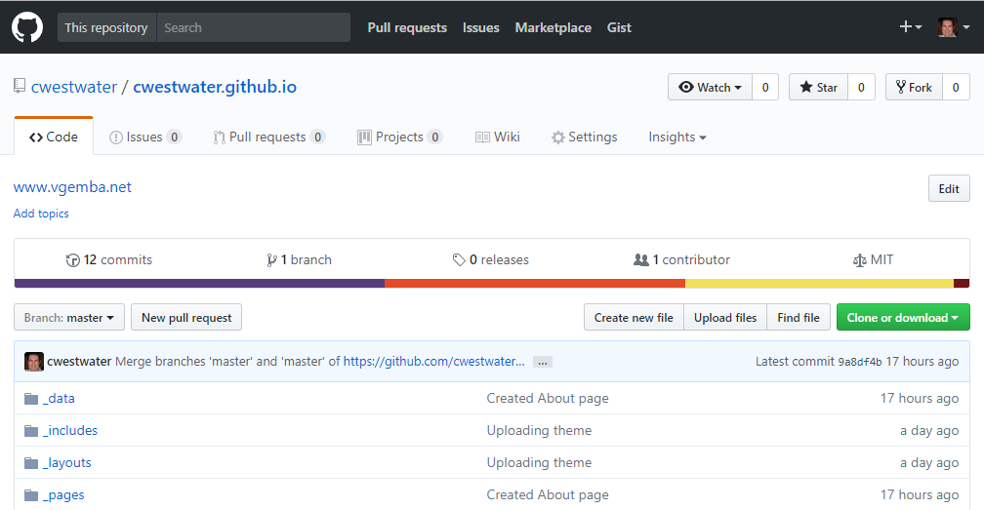The width and height of the screenshot is (984, 510).
Task: Open the 12 commits link
Action: click(x=109, y=260)
